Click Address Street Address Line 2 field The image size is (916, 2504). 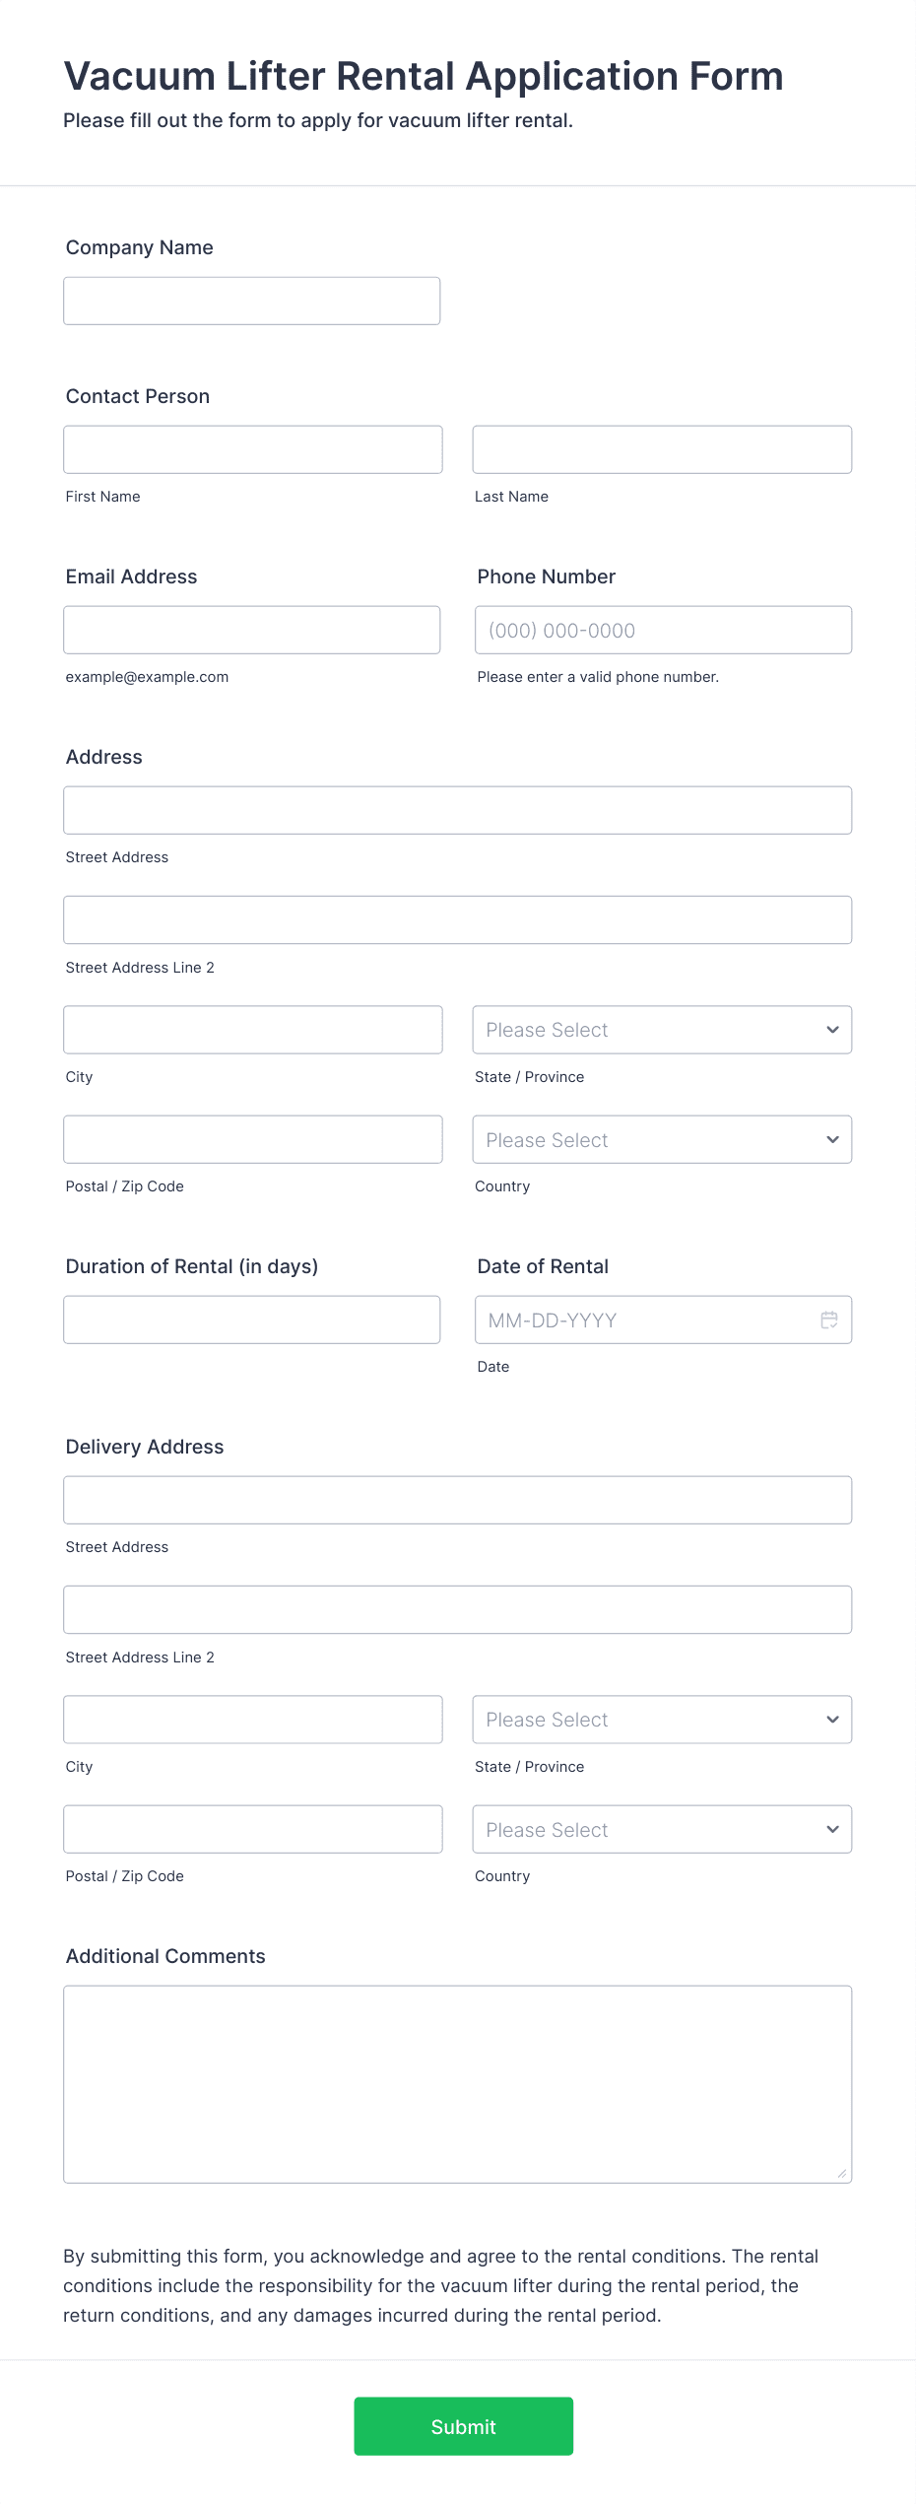(458, 919)
